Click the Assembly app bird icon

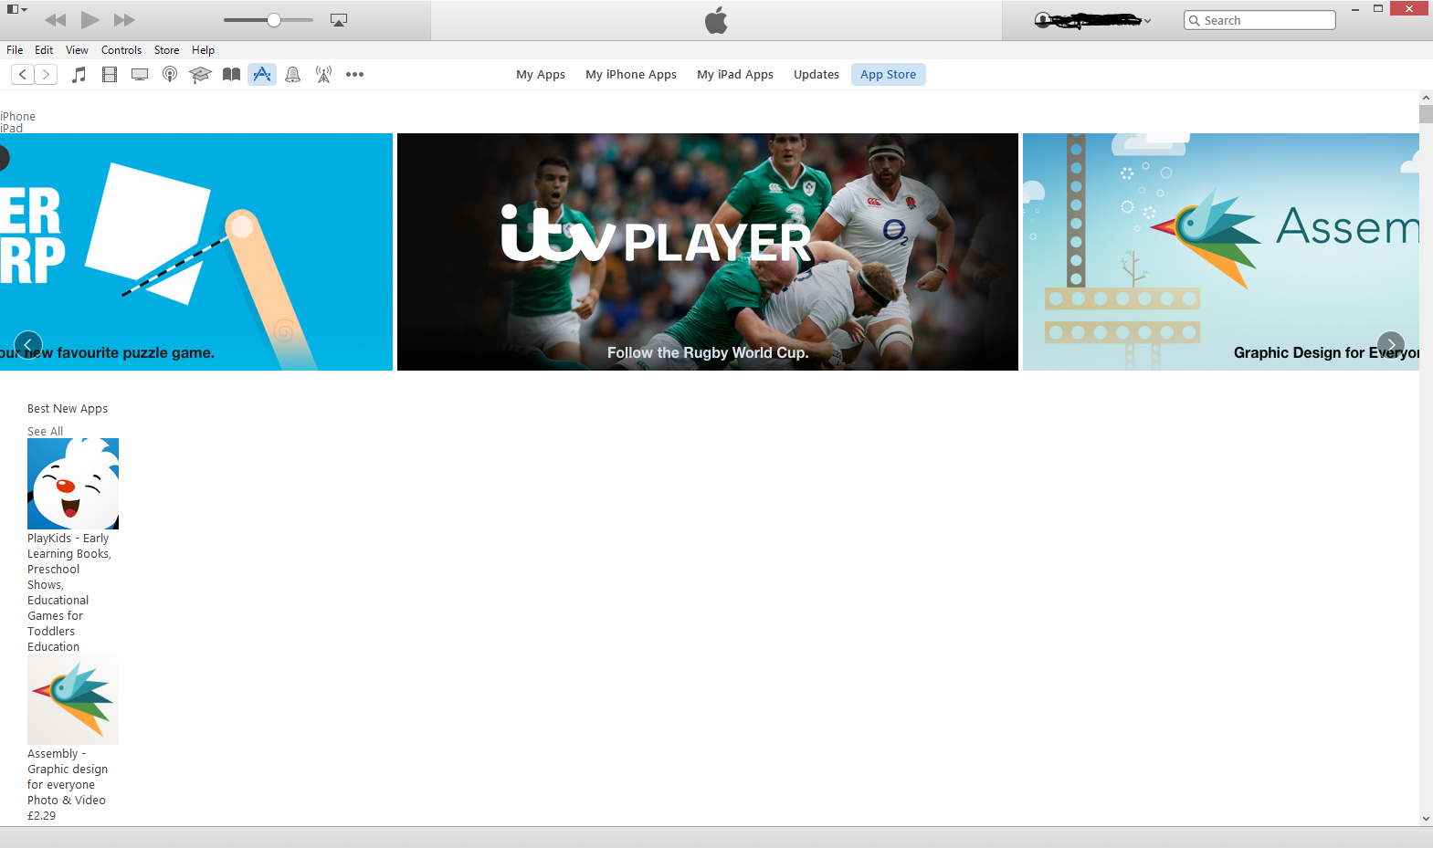coord(73,699)
